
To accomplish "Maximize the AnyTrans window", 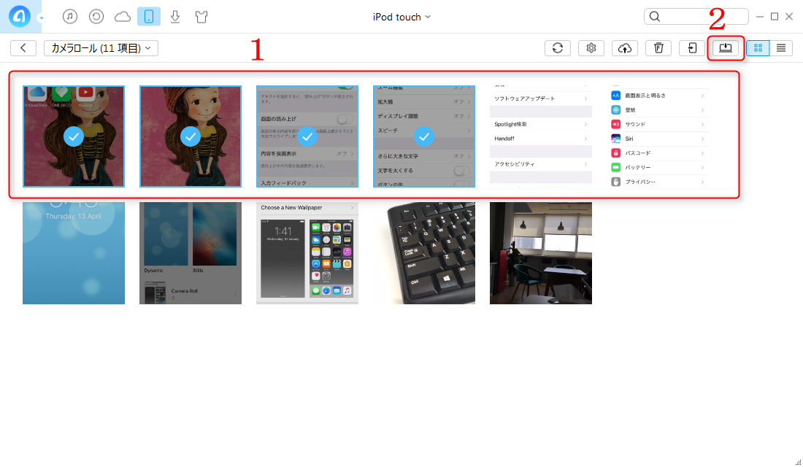I will (x=775, y=16).
